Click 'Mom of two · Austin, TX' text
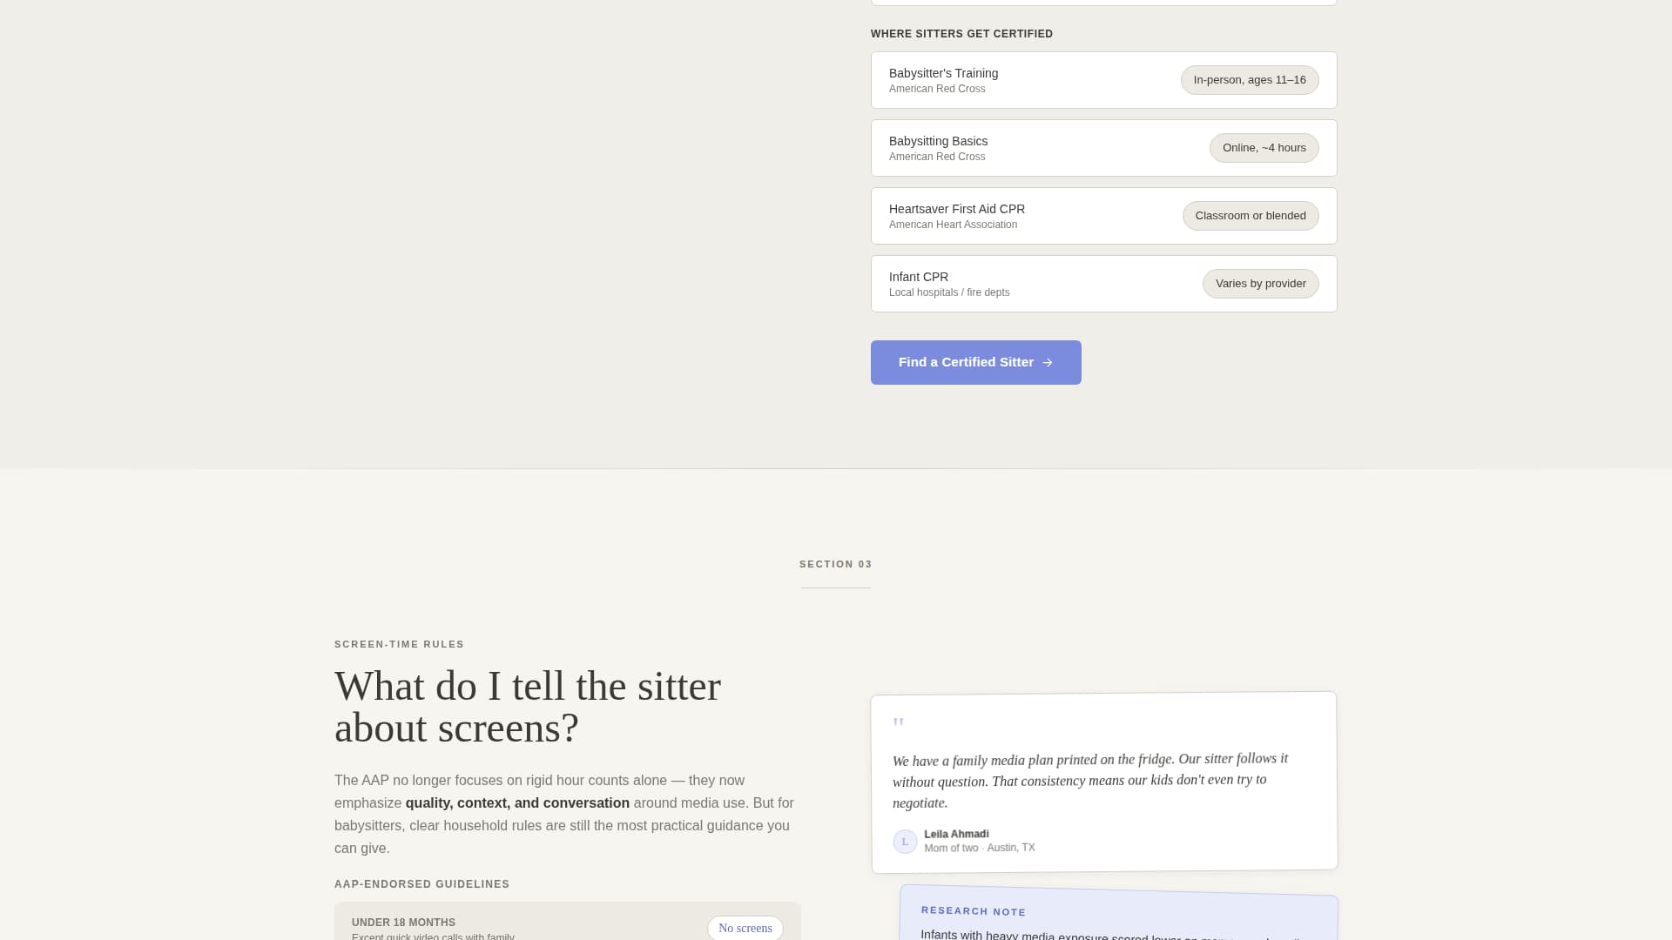This screenshot has height=940, width=1672. [980, 848]
